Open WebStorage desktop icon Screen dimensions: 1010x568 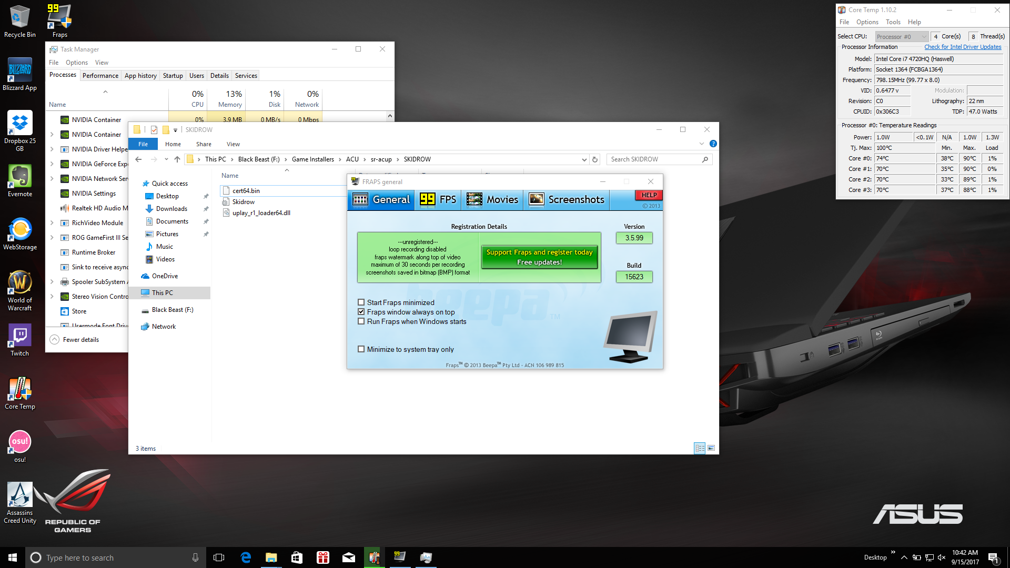tap(20, 234)
